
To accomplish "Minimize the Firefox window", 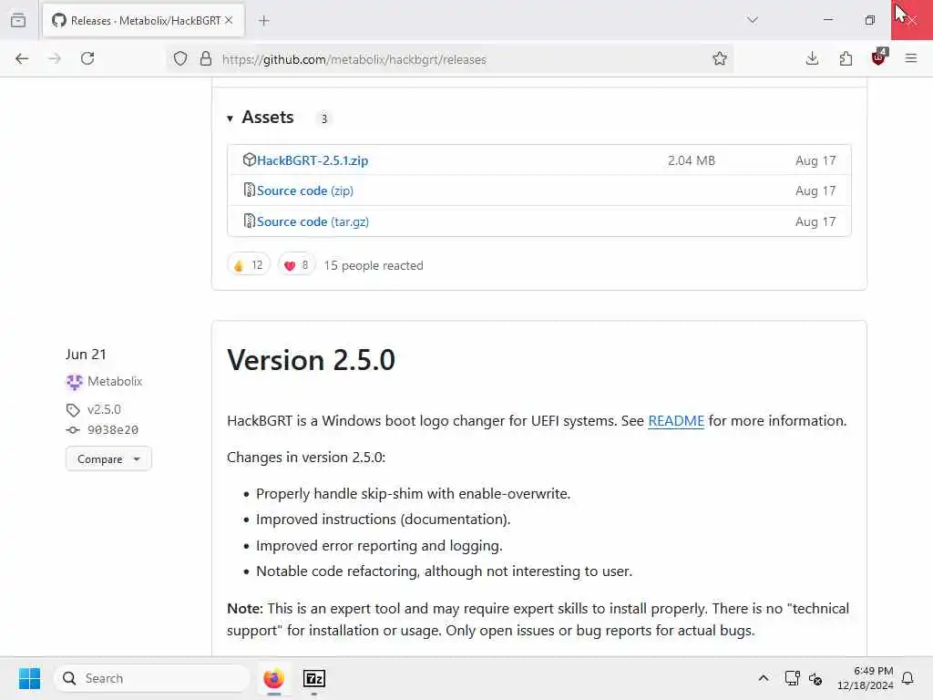I will coord(827,20).
